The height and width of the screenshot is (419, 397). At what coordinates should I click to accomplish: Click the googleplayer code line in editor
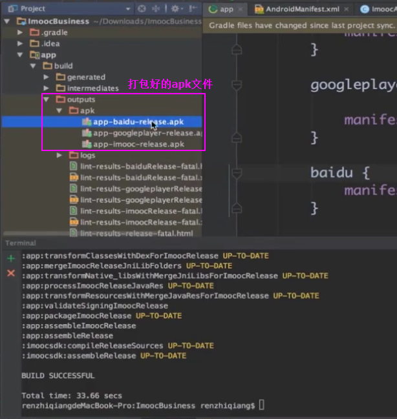pos(354,85)
